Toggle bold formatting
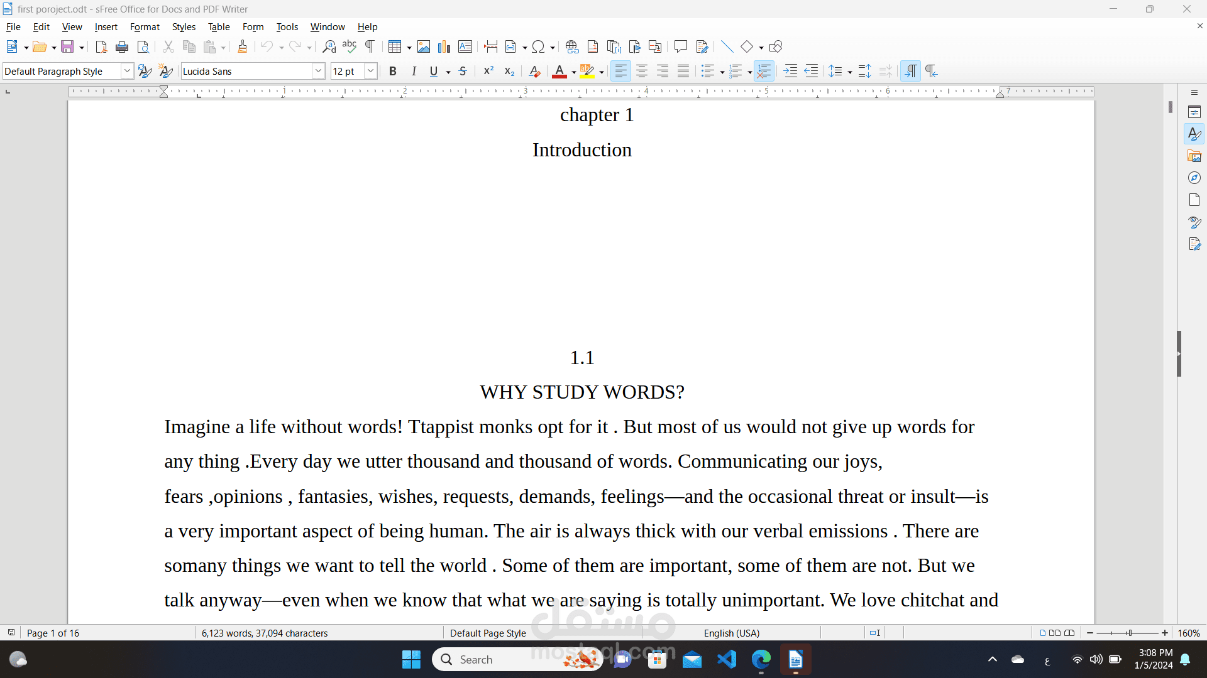 click(393, 72)
